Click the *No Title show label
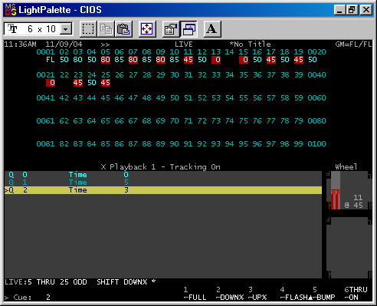The width and height of the screenshot is (377, 306). pos(250,44)
